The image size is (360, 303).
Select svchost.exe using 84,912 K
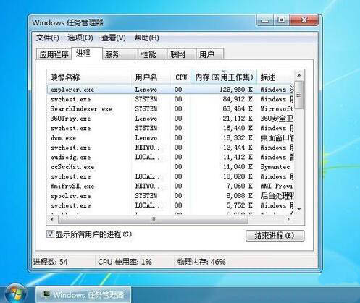click(x=170, y=99)
